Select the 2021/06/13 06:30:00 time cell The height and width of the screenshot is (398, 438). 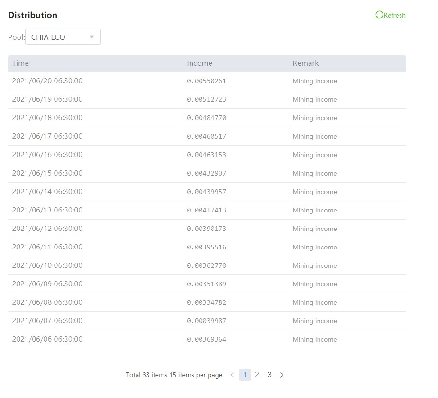click(47, 210)
